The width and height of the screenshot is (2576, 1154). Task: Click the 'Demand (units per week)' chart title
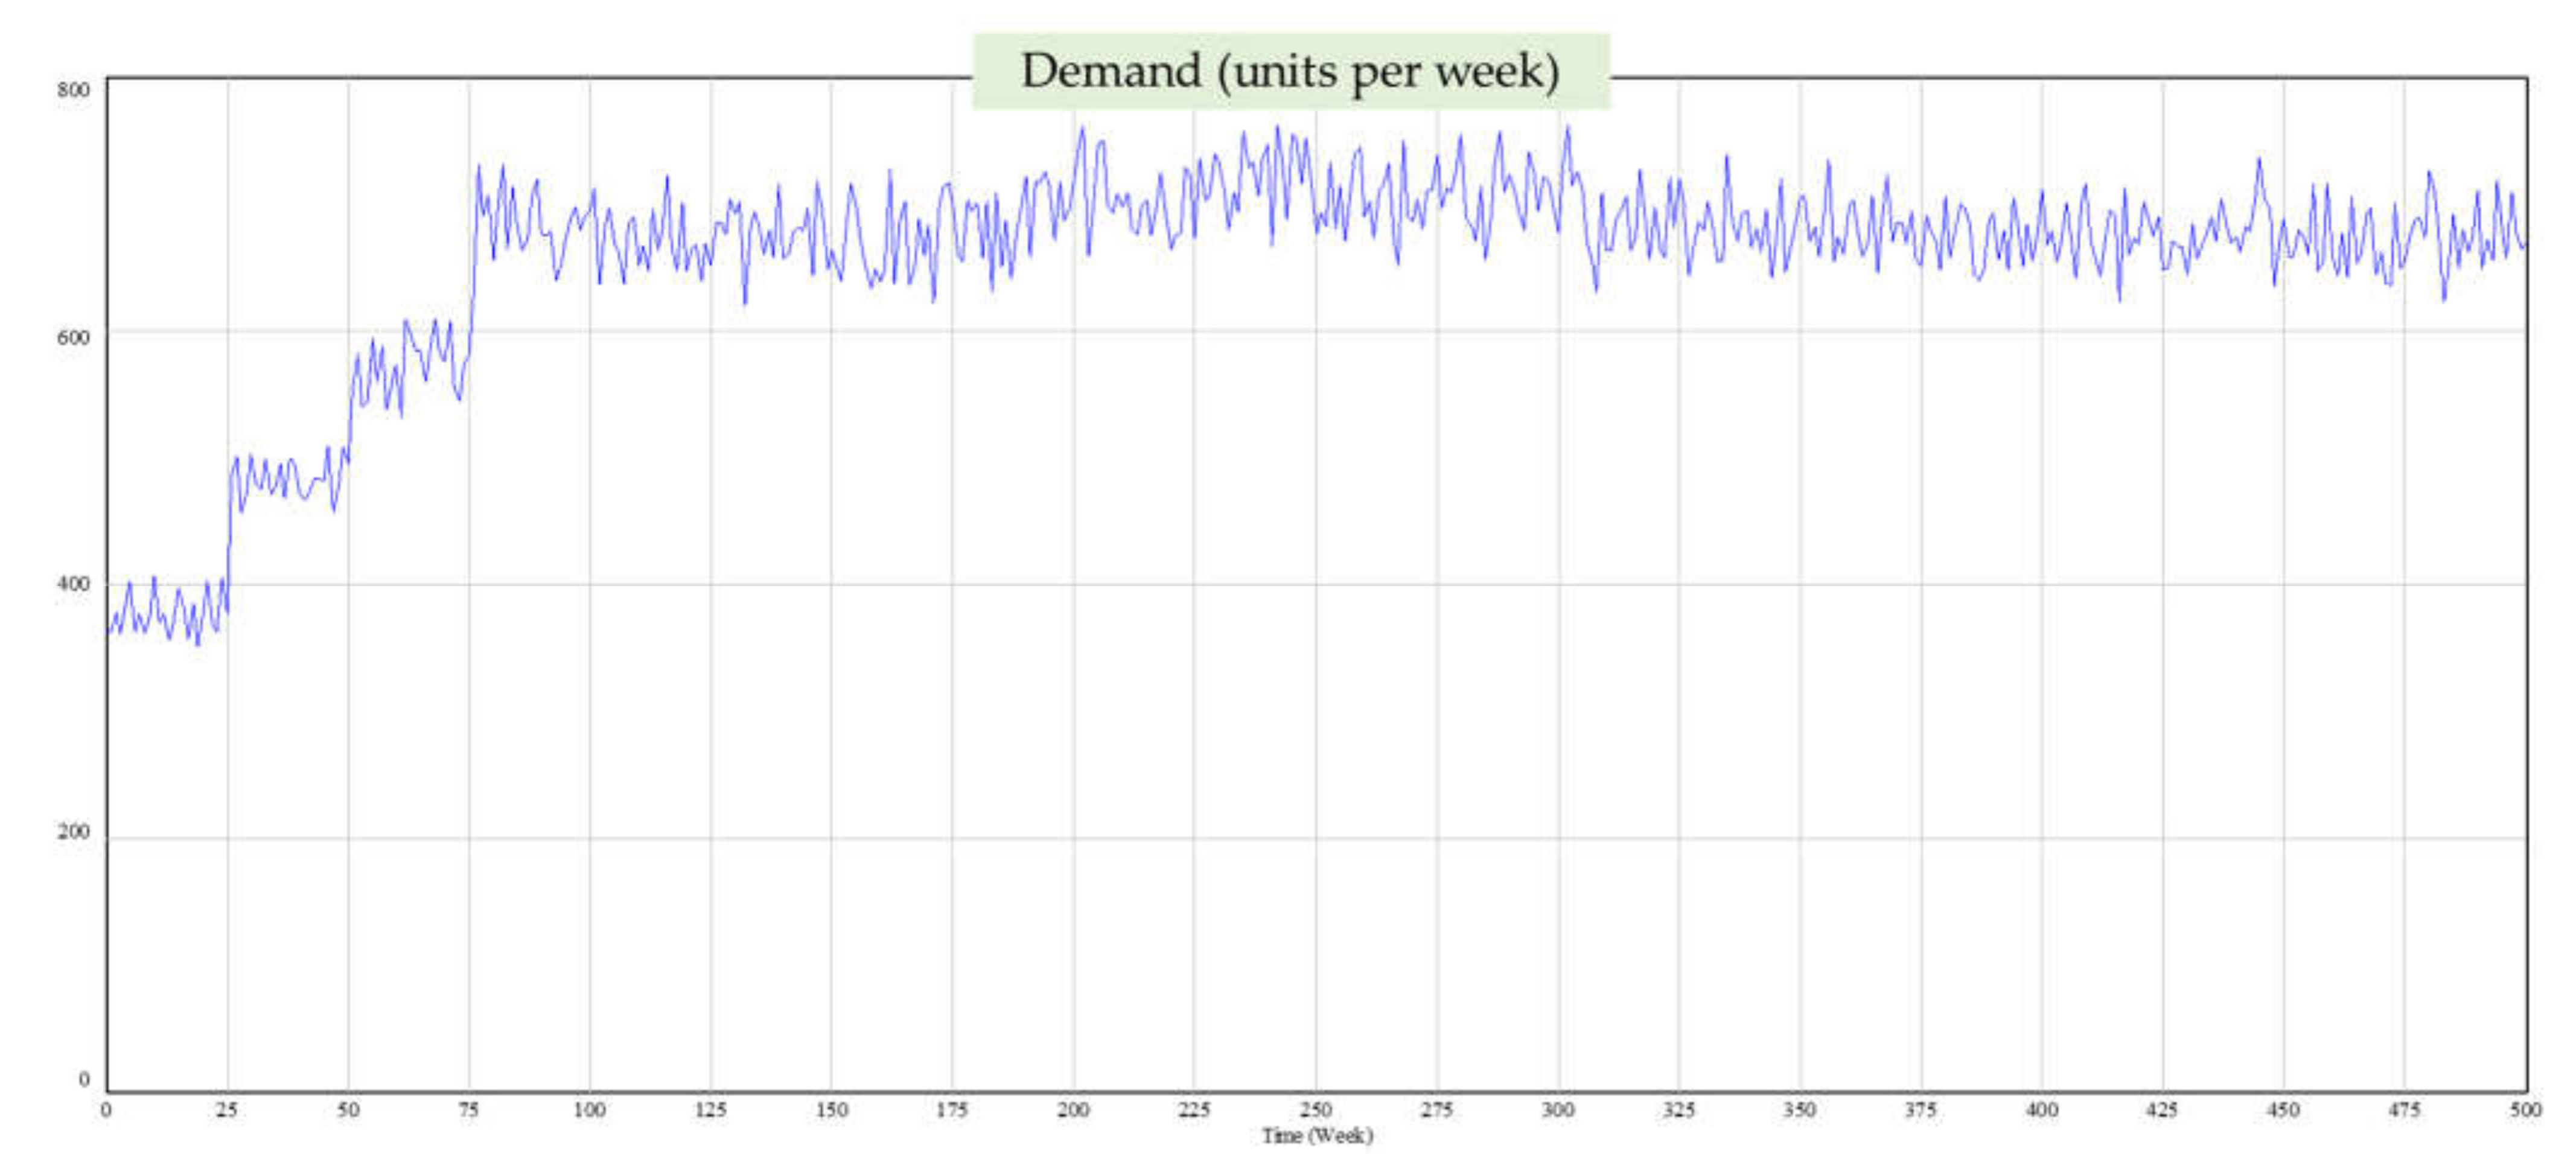click(1290, 71)
